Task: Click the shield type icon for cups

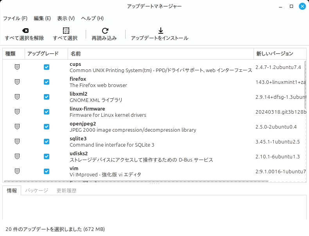Action: (17, 67)
